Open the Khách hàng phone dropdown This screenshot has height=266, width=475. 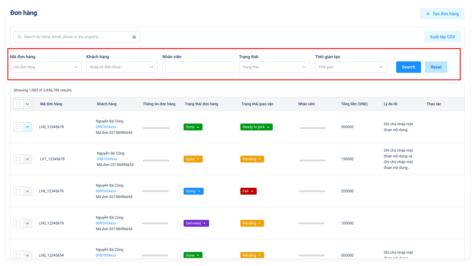[122, 67]
